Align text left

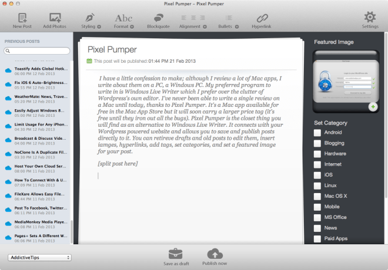point(184,18)
